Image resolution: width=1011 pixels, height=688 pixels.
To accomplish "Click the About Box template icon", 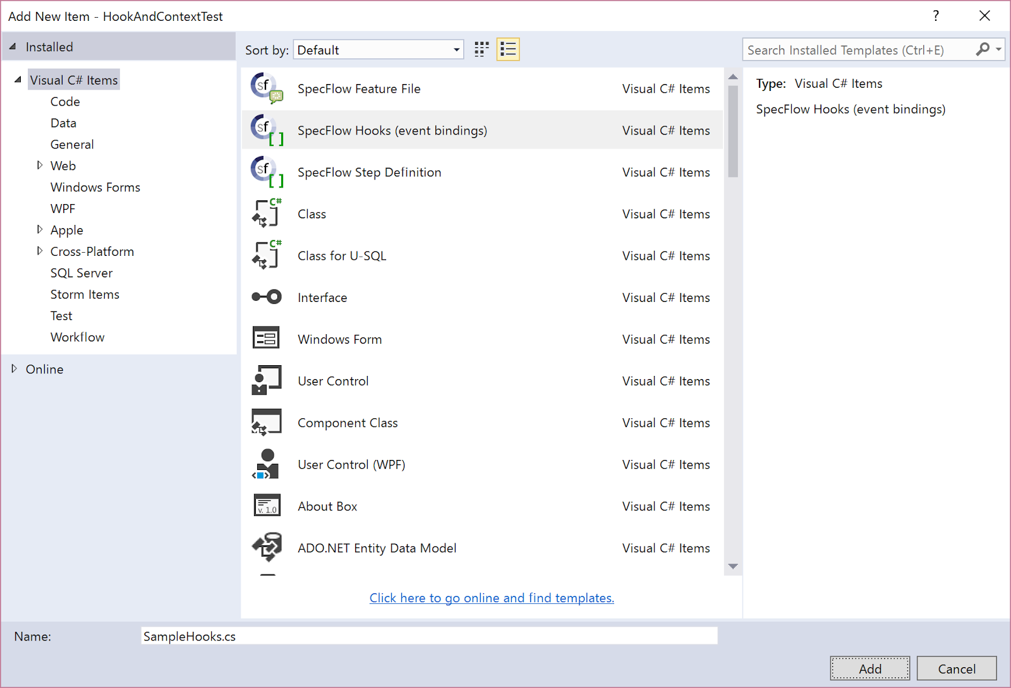I will pyautogui.click(x=267, y=505).
